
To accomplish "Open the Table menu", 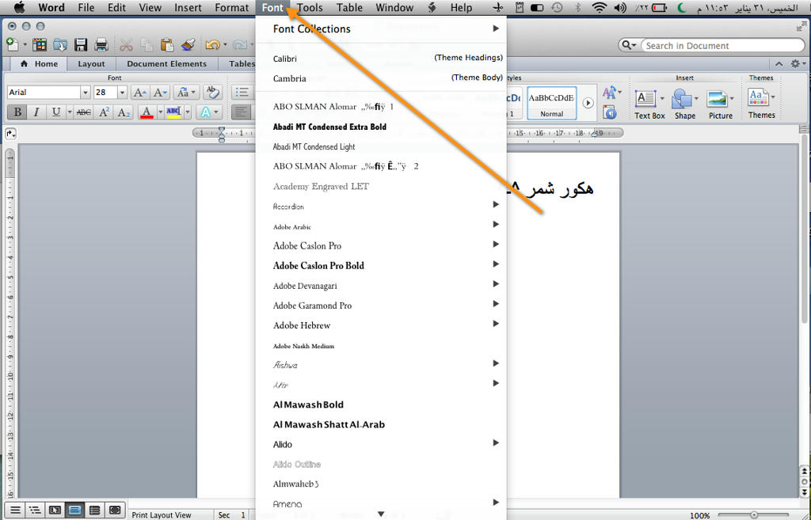I will coord(349,8).
